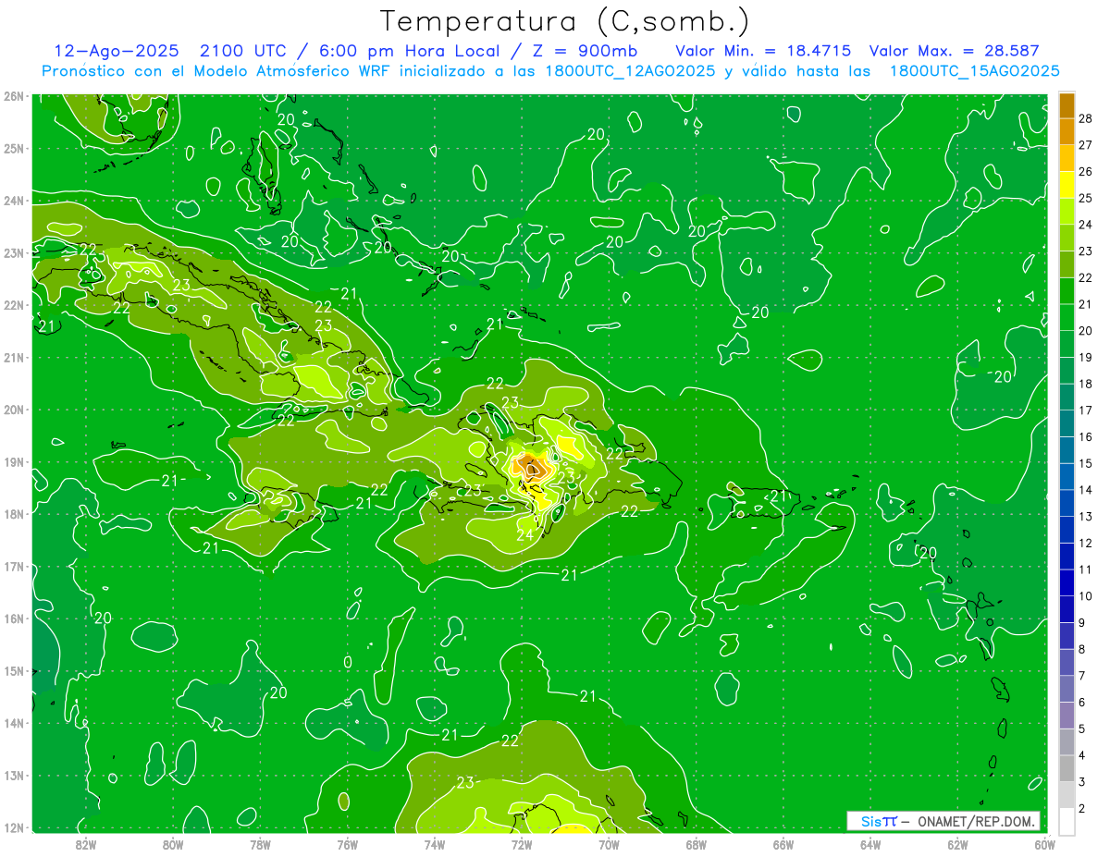Click the legend value '17'
The height and width of the screenshot is (857, 1110).
point(1085,410)
